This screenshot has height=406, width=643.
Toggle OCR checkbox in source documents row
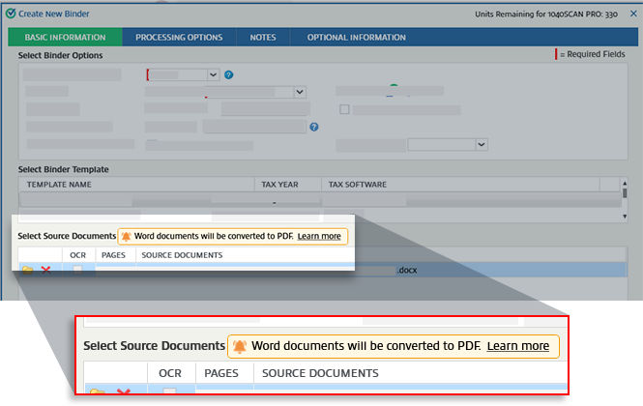click(77, 269)
